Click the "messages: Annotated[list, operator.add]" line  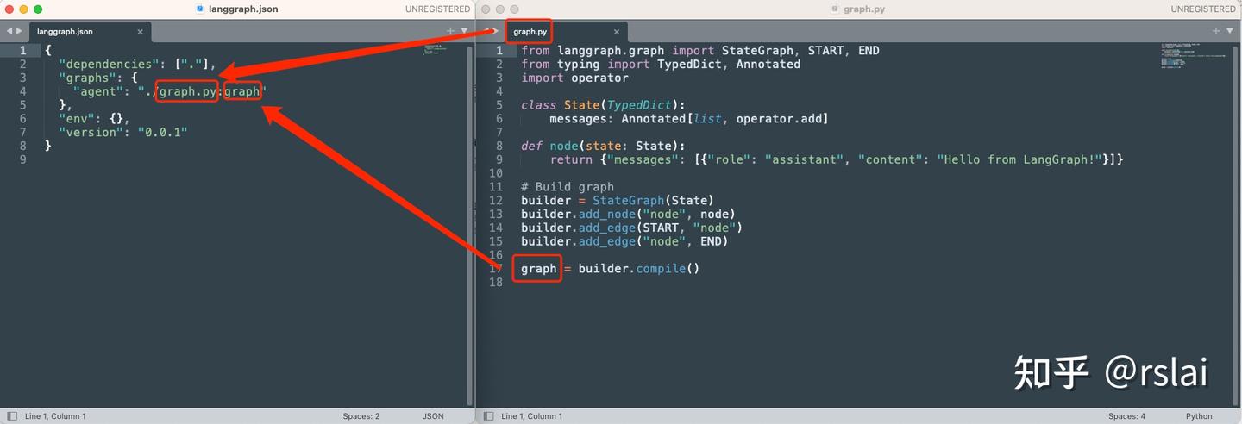689,119
